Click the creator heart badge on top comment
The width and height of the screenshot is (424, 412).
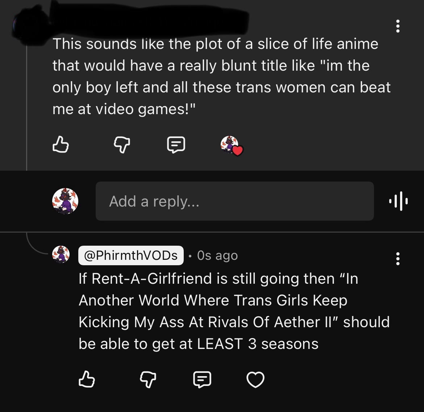(232, 146)
